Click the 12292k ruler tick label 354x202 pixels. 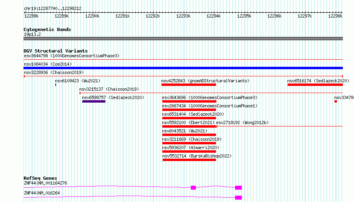pos(153,16)
